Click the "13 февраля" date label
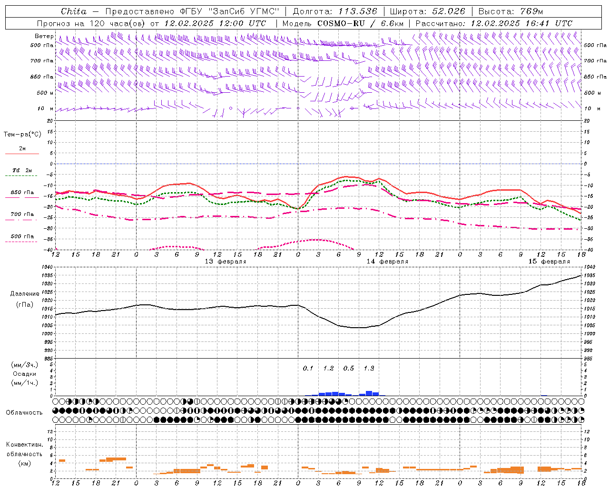Image resolution: width=609 pixels, height=487 pixels. (x=226, y=262)
